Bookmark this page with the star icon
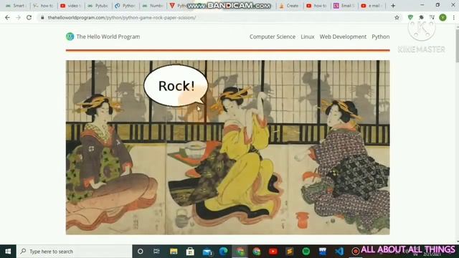The image size is (459, 258). 397,17
